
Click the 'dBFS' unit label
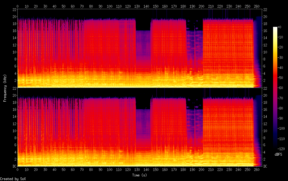278,154
